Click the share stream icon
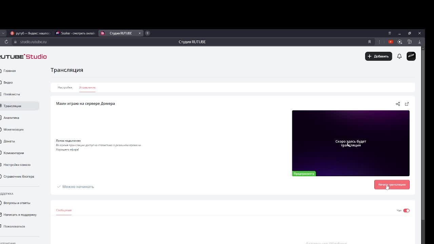This screenshot has height=244, width=434. click(x=398, y=104)
